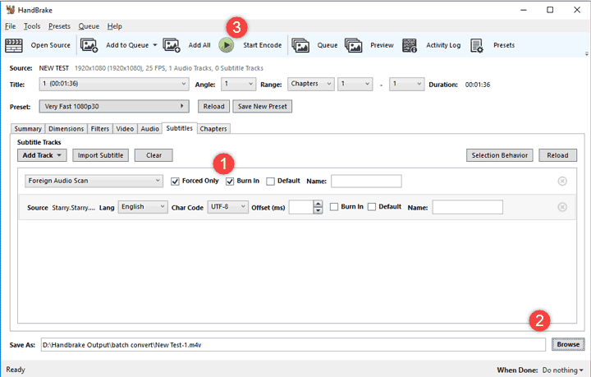This screenshot has height=377, width=591.
Task: Switch to the Filters tab
Action: click(100, 129)
